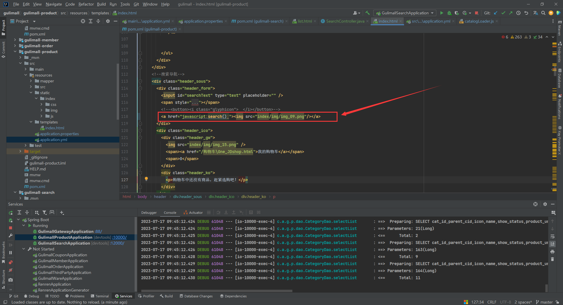Click the Translate icon in toolbar

535,13
